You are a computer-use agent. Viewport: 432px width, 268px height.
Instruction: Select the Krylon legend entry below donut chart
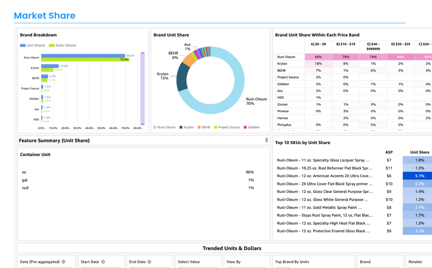pos(186,127)
